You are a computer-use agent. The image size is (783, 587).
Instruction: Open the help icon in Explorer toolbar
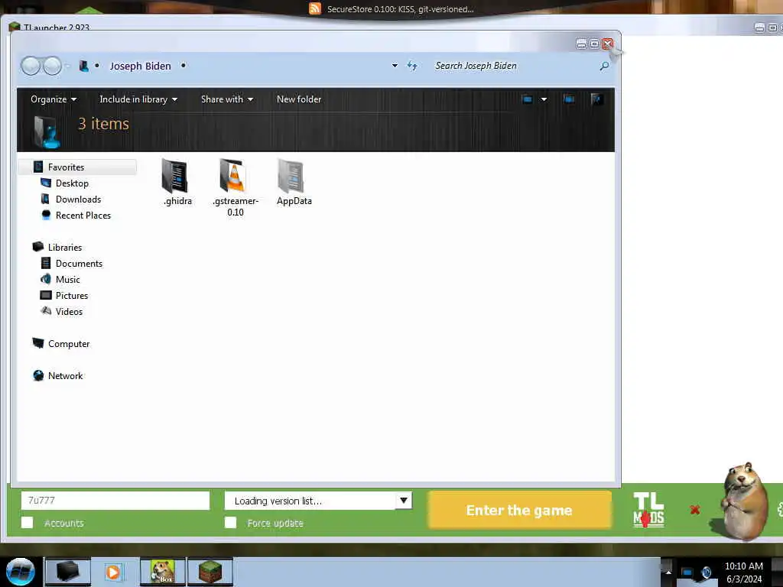[596, 99]
